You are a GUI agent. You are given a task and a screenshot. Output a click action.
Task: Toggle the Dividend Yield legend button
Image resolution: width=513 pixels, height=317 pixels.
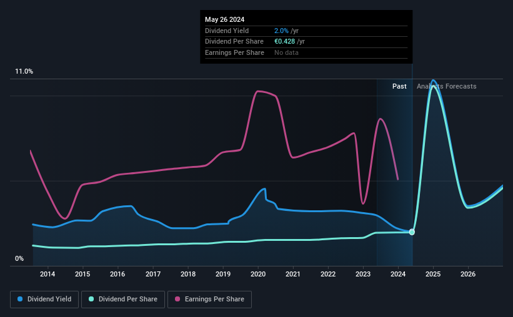coord(44,300)
